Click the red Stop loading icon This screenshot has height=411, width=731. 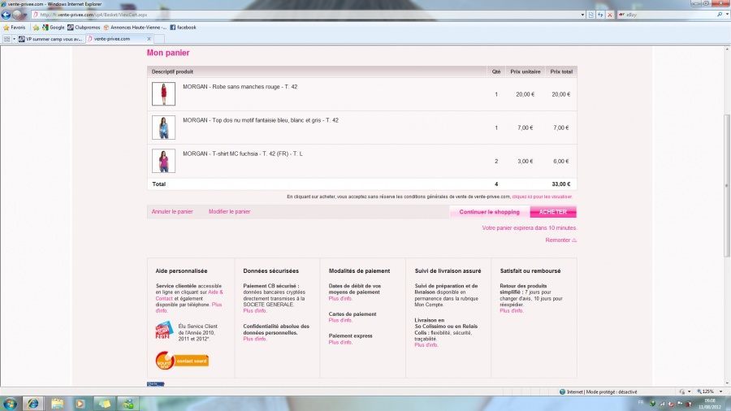[608, 15]
